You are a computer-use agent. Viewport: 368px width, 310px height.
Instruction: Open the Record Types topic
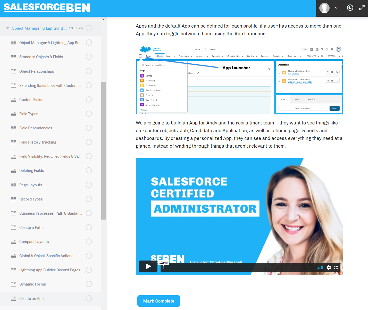click(x=31, y=199)
